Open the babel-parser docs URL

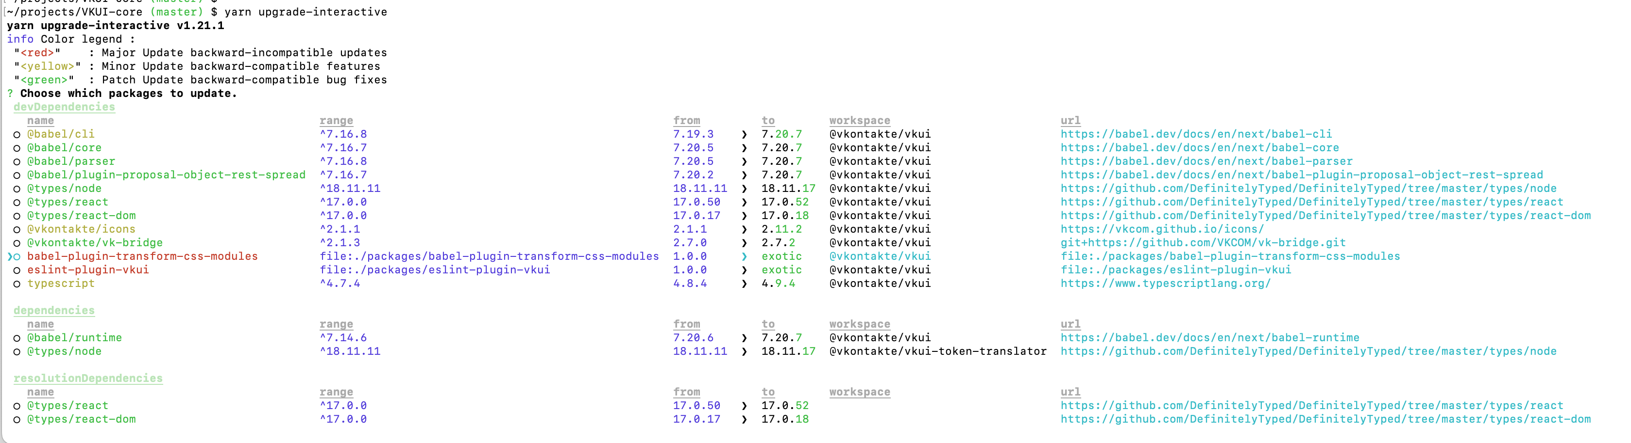(x=1206, y=161)
